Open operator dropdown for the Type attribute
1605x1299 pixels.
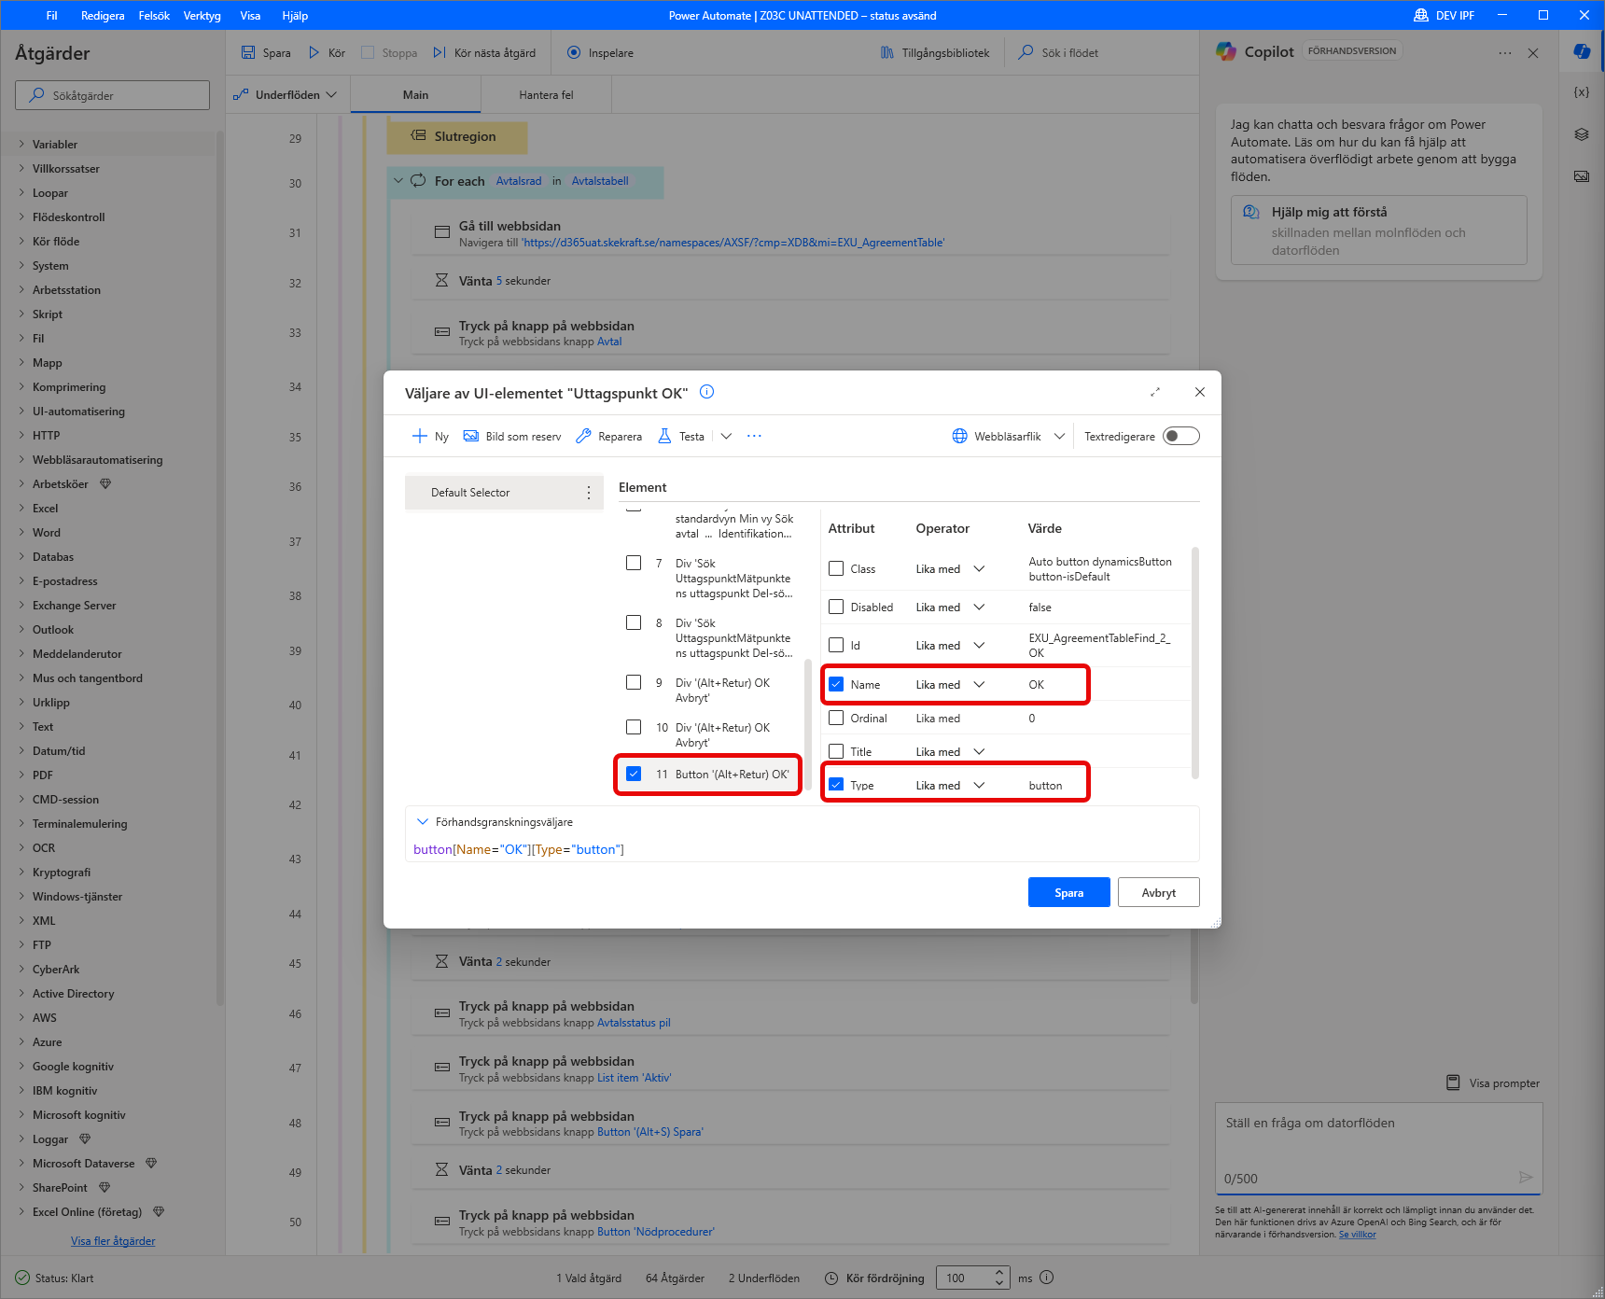(979, 785)
